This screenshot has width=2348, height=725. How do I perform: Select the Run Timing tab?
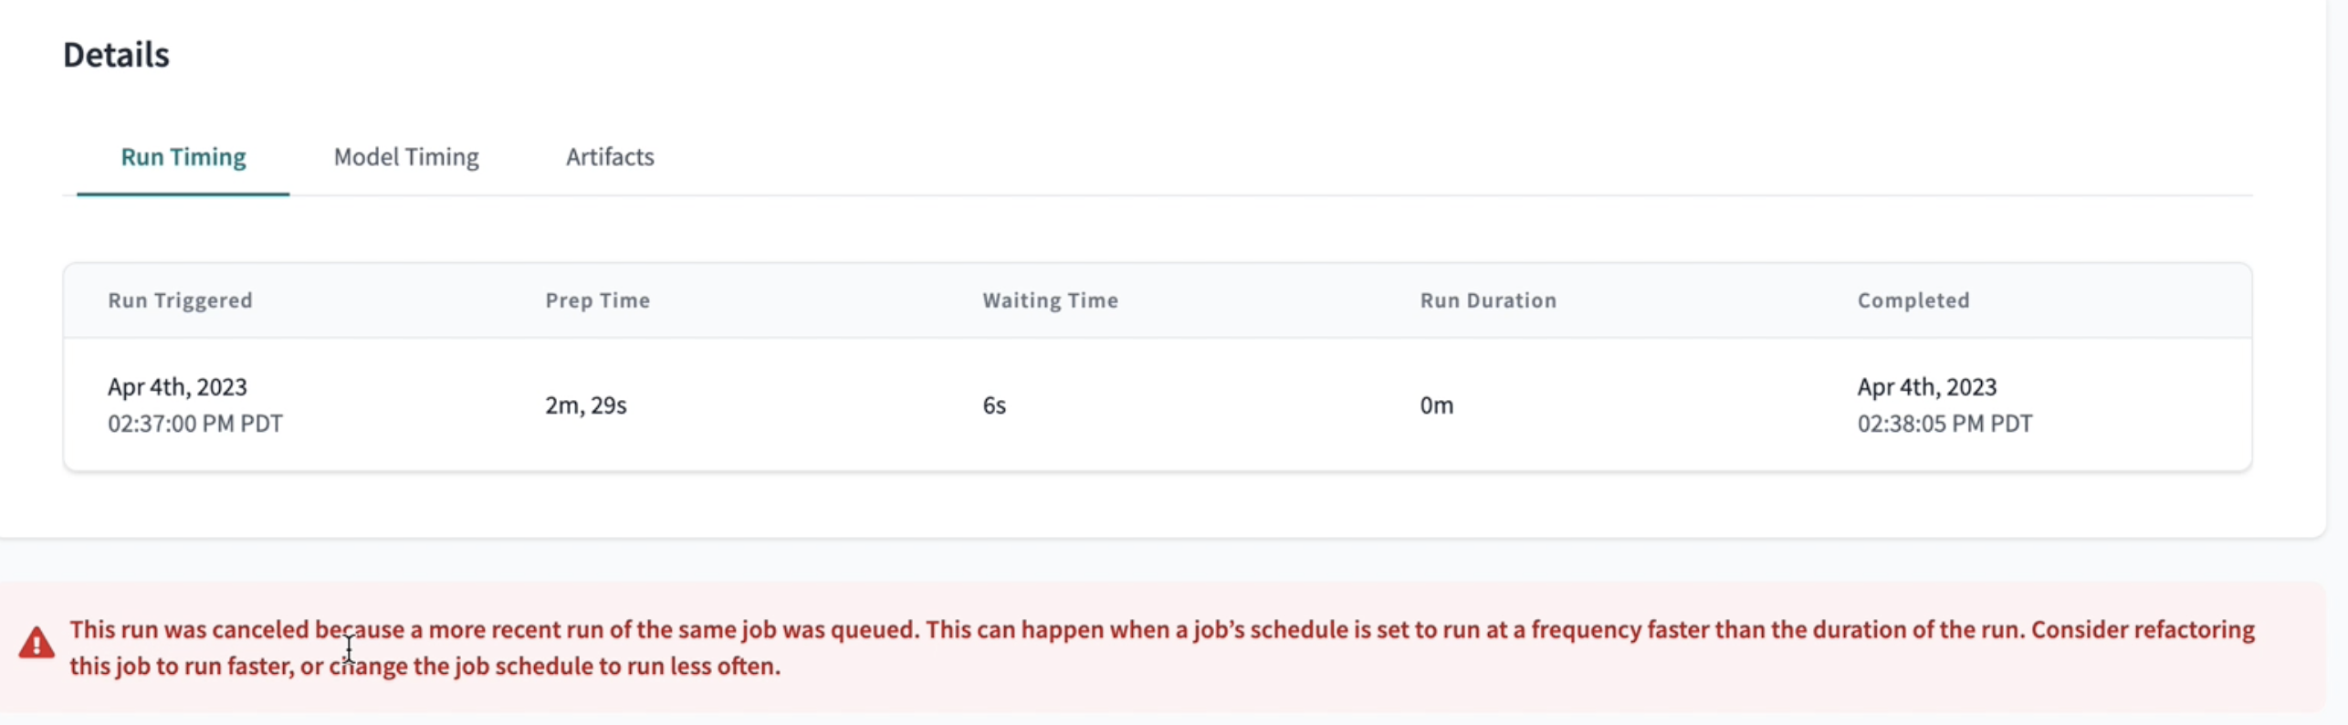pyautogui.click(x=183, y=157)
